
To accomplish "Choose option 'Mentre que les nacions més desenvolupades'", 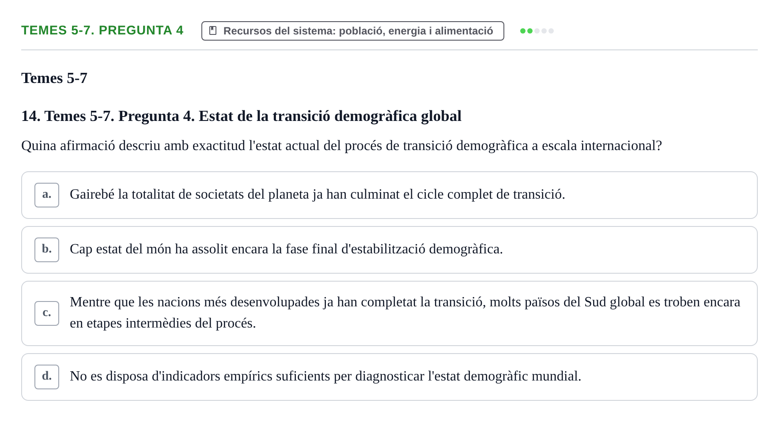I will tap(389, 313).
